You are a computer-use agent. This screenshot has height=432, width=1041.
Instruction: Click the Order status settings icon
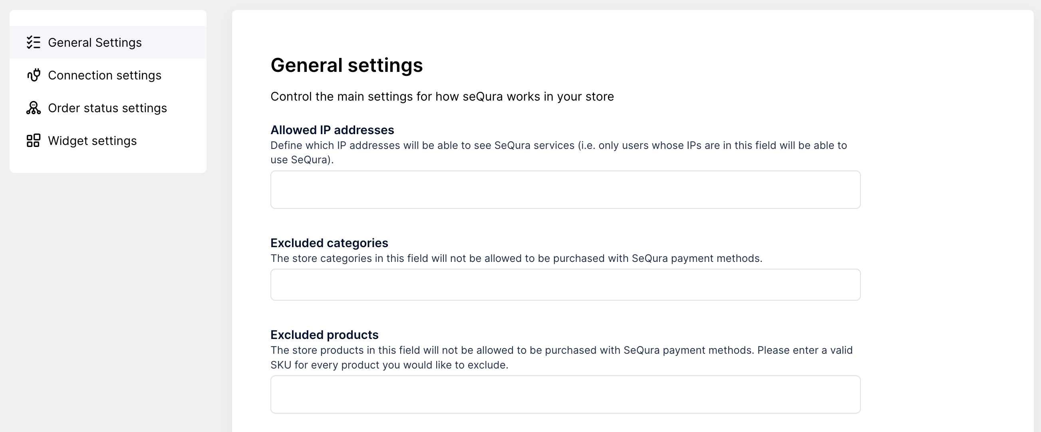[33, 108]
